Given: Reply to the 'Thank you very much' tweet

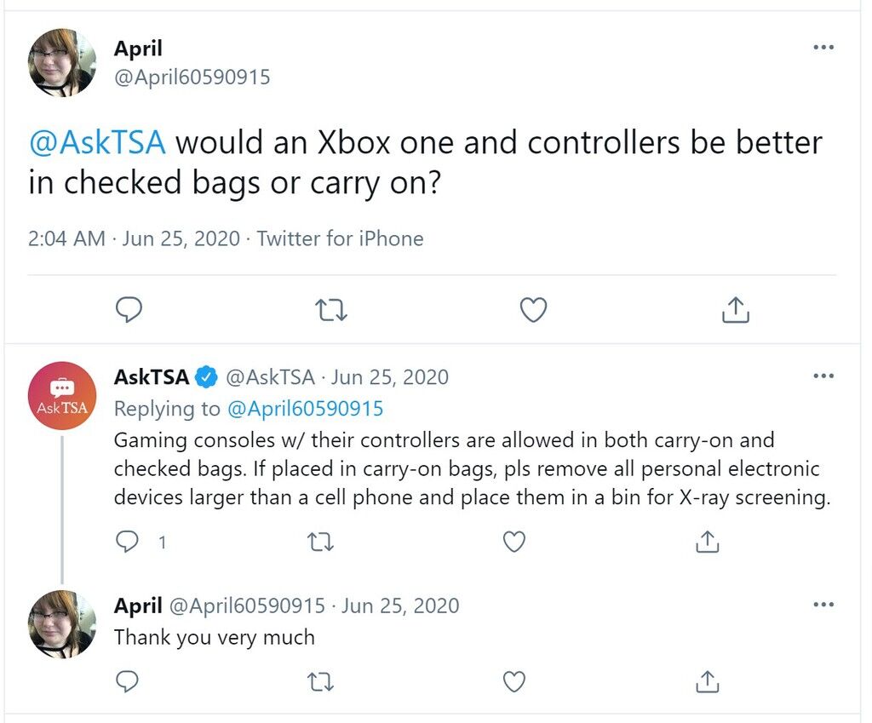Looking at the screenshot, I should (x=128, y=682).
